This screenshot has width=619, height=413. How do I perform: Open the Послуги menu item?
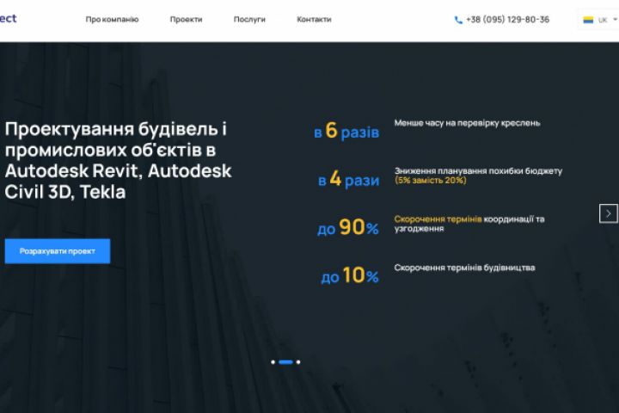[249, 20]
